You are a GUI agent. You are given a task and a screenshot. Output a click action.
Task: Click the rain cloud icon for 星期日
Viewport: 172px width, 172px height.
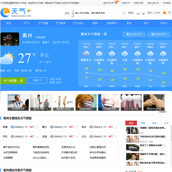[x=99, y=54]
